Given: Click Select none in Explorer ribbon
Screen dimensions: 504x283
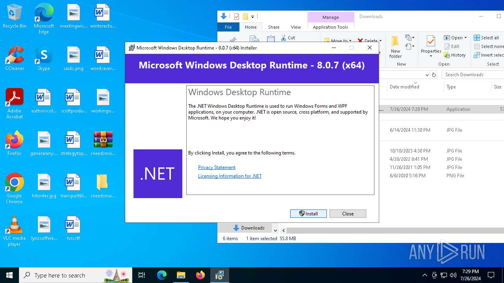Looking at the screenshot, I should click(489, 46).
